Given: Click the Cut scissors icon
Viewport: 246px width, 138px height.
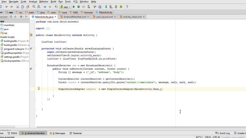Looking at the screenshot, I should [18, 7].
